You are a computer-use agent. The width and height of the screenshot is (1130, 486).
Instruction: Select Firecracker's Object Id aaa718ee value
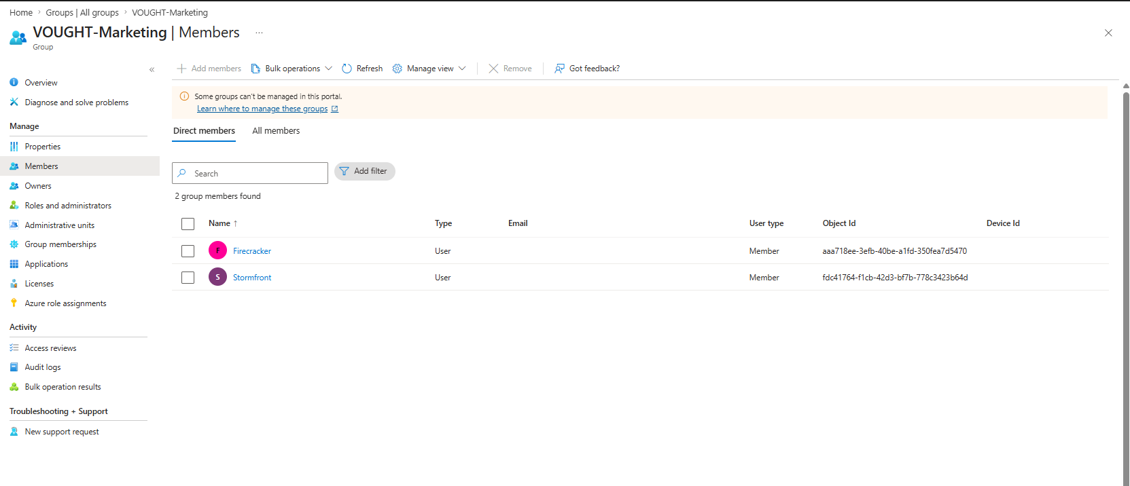[x=894, y=251]
